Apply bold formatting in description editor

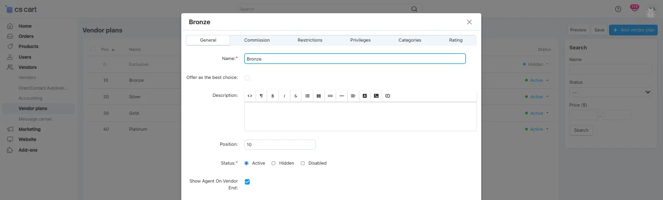pyautogui.click(x=272, y=96)
